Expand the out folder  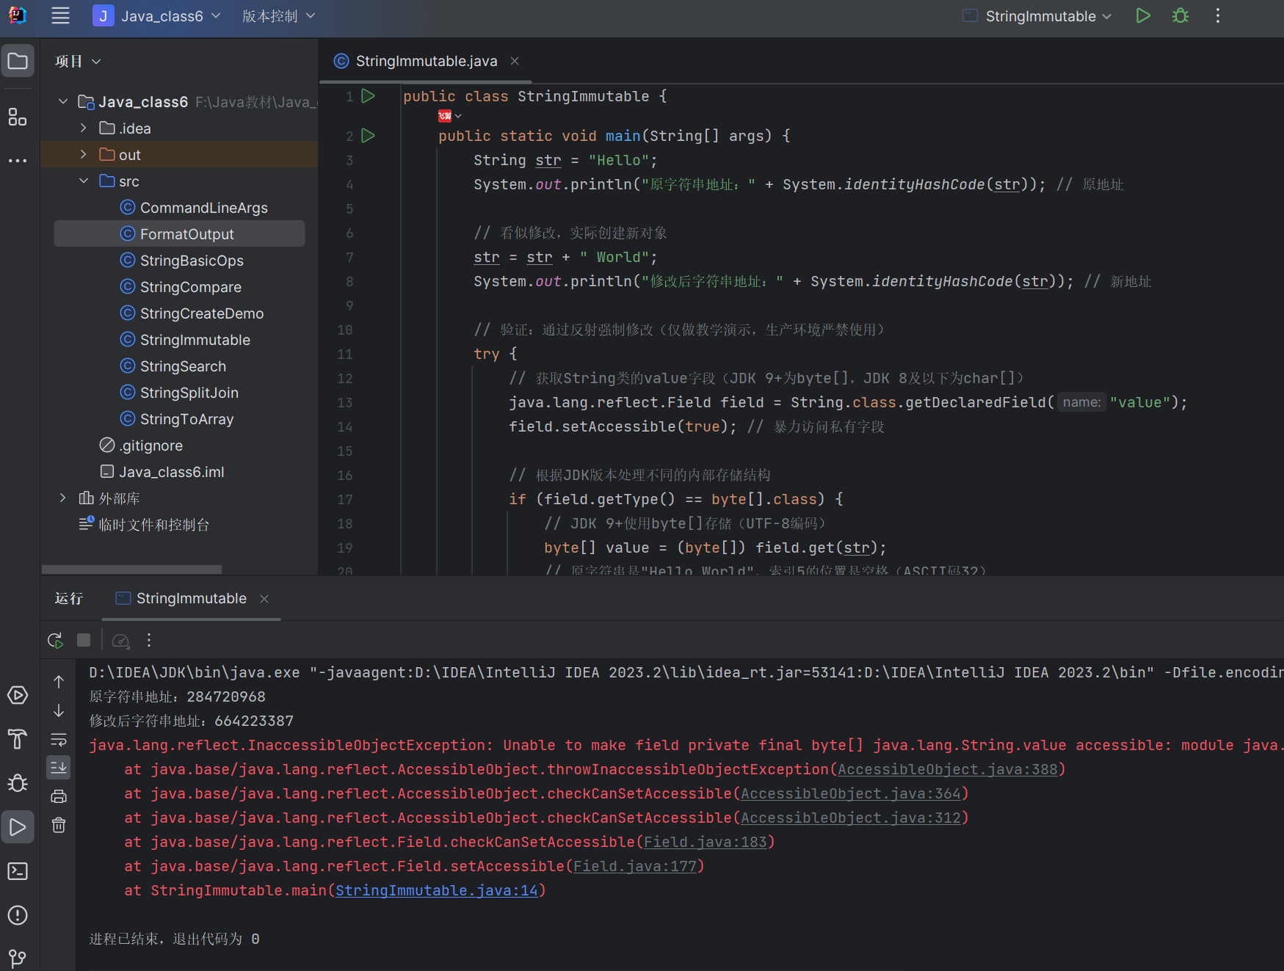point(84,155)
